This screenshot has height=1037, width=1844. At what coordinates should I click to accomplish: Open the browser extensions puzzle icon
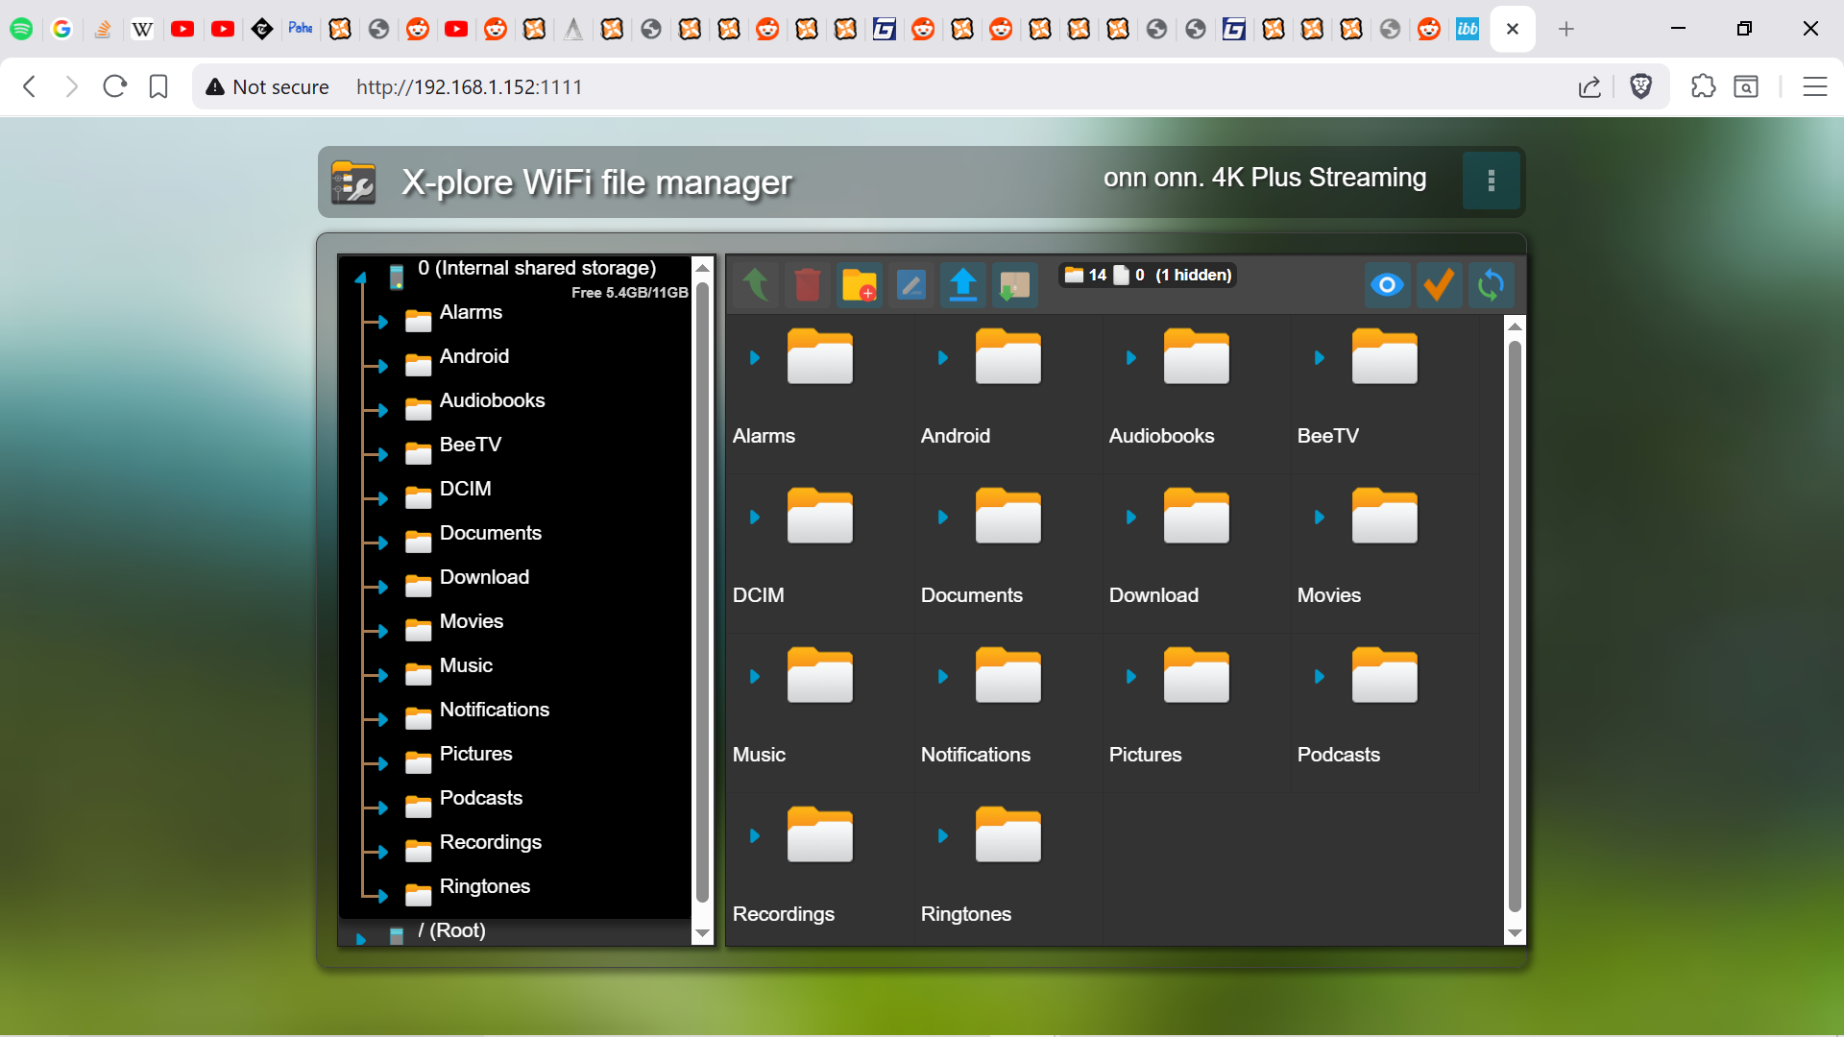[1703, 86]
